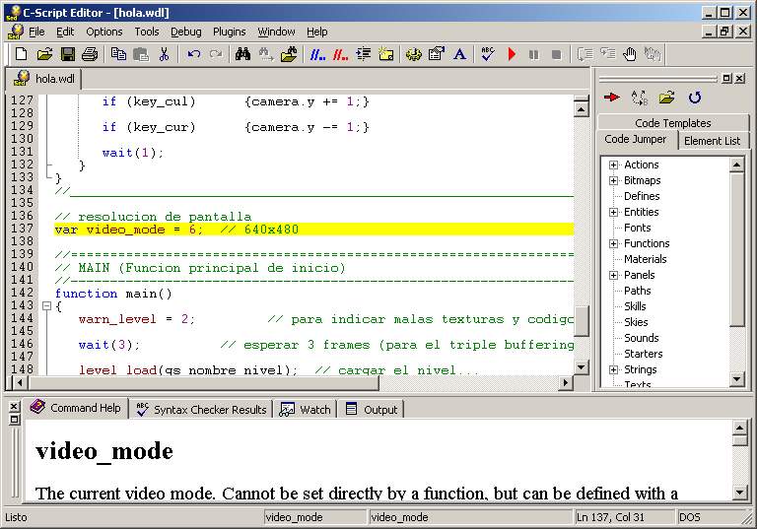The height and width of the screenshot is (529, 757).
Task: Switch to the Syntax Checker Results tab
Action: click(201, 409)
